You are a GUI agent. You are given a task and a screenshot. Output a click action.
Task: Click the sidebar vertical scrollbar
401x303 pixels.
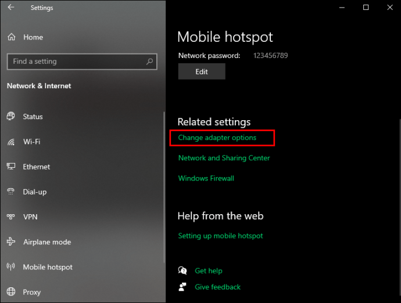click(x=164, y=187)
